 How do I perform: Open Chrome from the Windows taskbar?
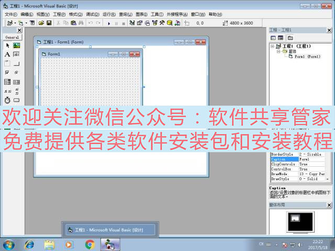(90, 244)
